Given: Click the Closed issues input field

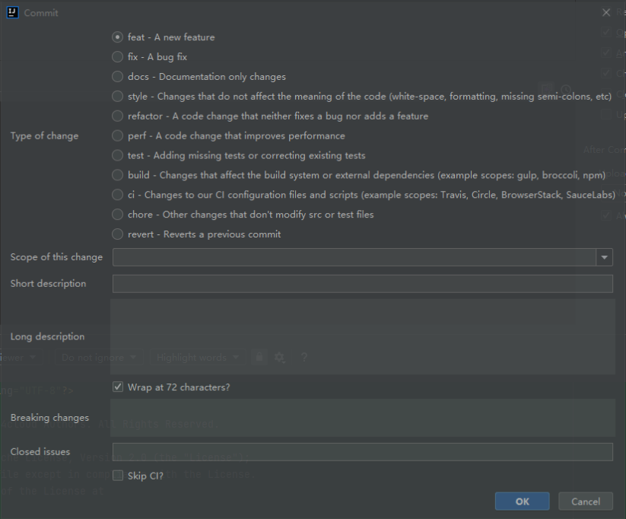Looking at the screenshot, I should (x=362, y=452).
